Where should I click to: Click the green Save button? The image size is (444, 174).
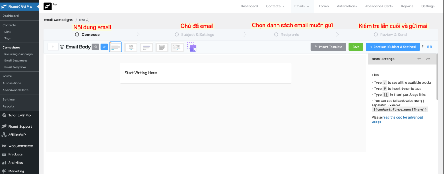(x=356, y=47)
